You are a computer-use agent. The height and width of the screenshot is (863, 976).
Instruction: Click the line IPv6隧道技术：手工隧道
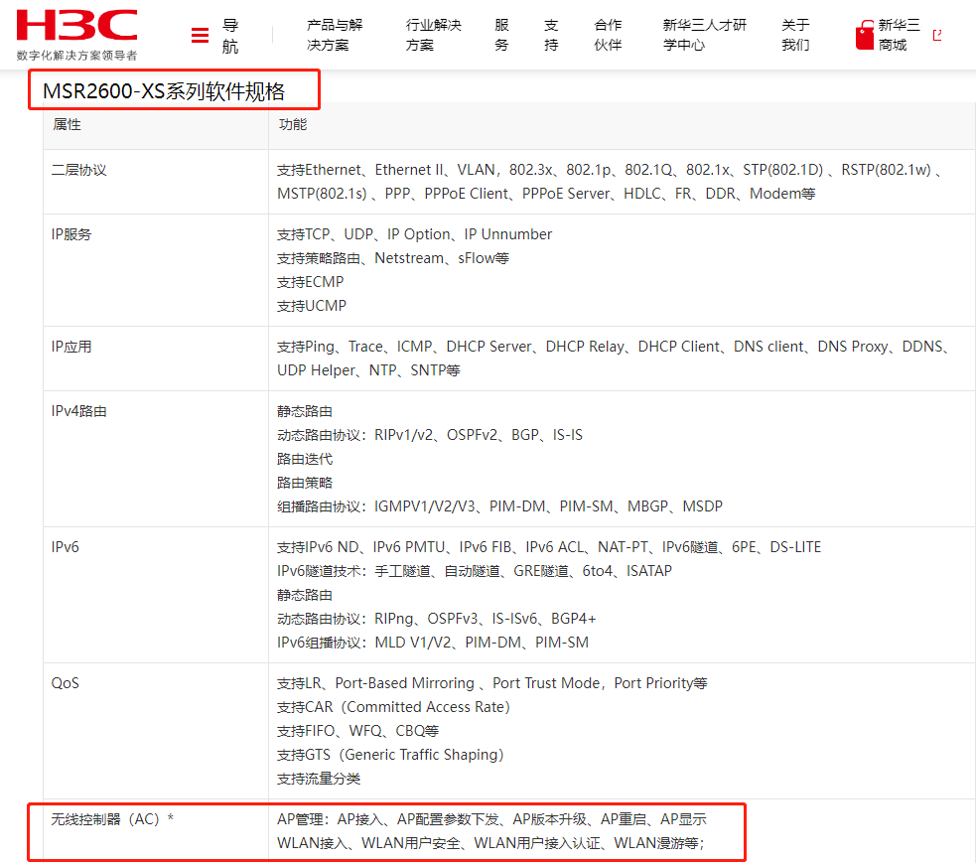[x=475, y=571]
